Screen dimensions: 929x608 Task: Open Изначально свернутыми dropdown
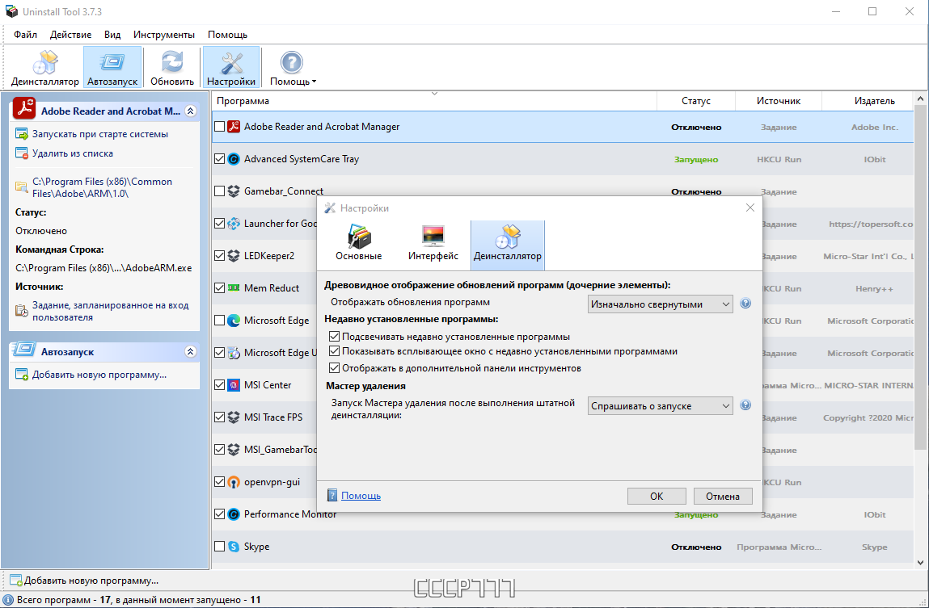pyautogui.click(x=660, y=304)
